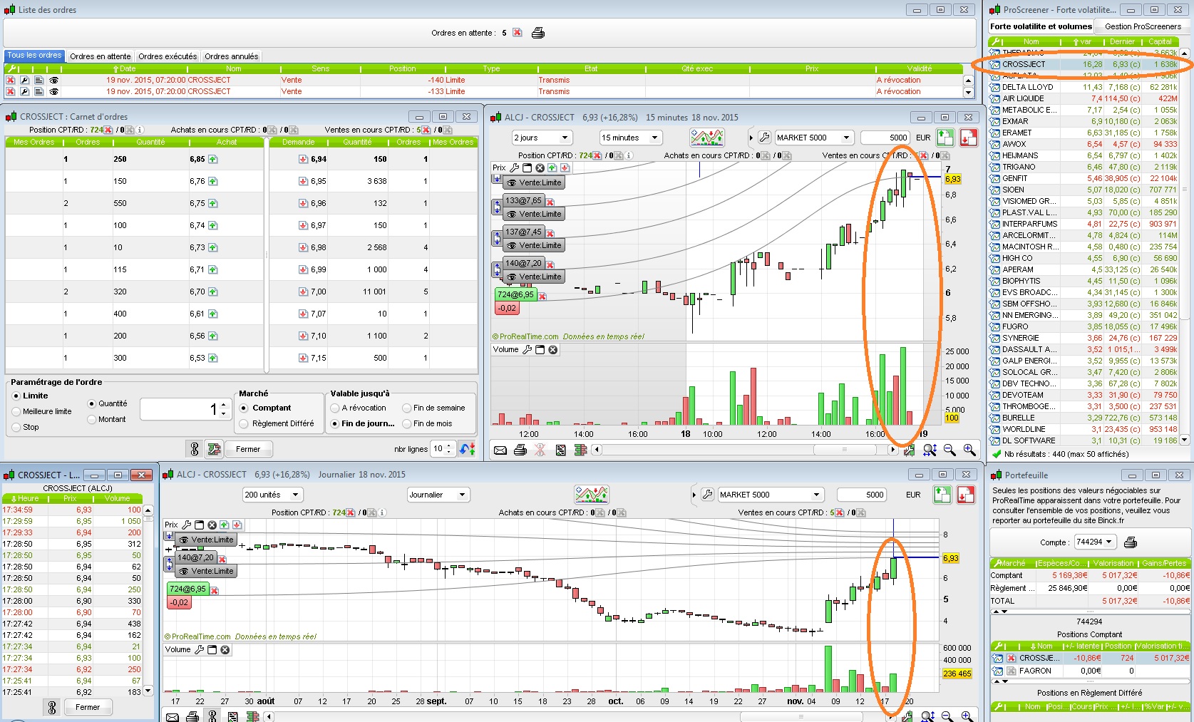Adjust the 'nbr lignes' stepper
The height and width of the screenshot is (722, 1194).
449,449
